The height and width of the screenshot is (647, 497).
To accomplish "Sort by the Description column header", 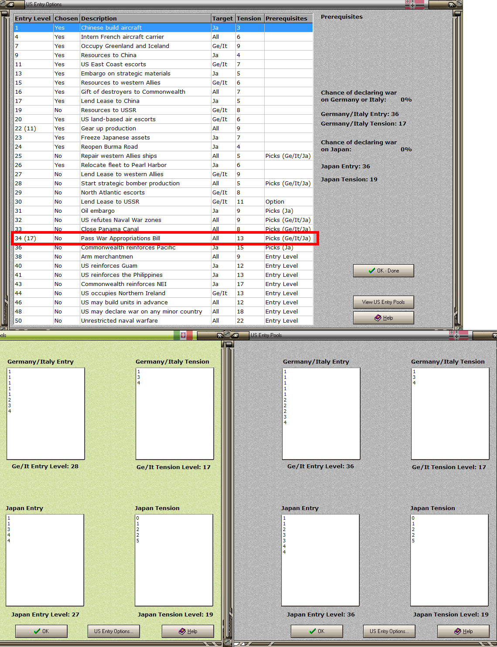I will point(145,18).
